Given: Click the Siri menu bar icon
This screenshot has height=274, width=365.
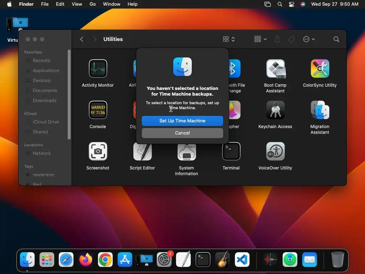Looking at the screenshot, I should pyautogui.click(x=303, y=4).
